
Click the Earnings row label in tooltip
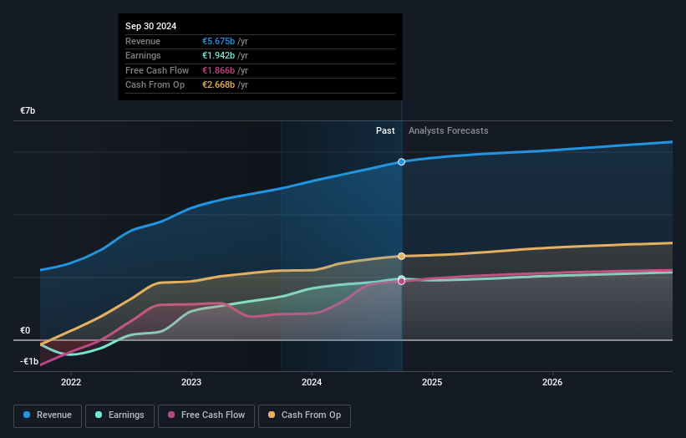tap(143, 55)
